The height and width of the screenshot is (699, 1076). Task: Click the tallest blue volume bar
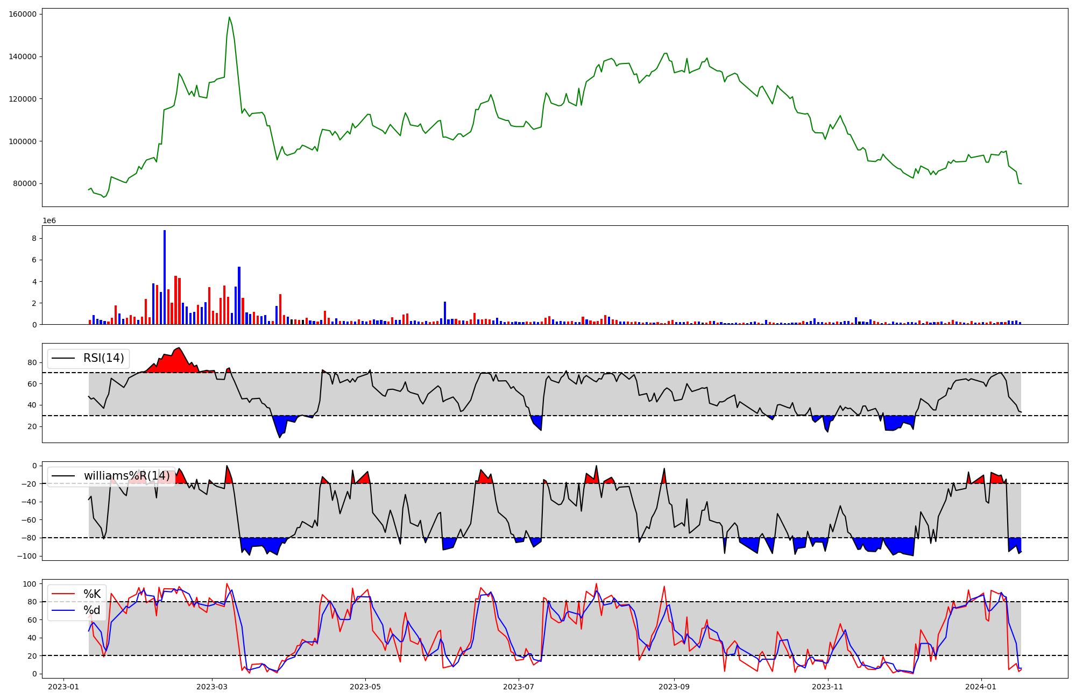(165, 277)
